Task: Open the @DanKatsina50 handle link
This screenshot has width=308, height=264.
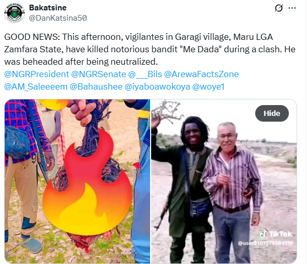Action: [58, 18]
